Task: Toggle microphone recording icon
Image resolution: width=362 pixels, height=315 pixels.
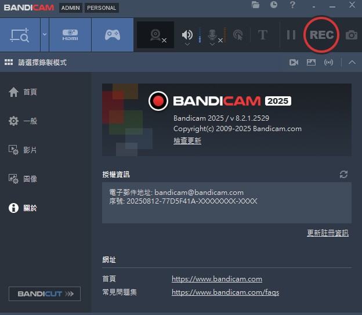Action: [x=212, y=34]
